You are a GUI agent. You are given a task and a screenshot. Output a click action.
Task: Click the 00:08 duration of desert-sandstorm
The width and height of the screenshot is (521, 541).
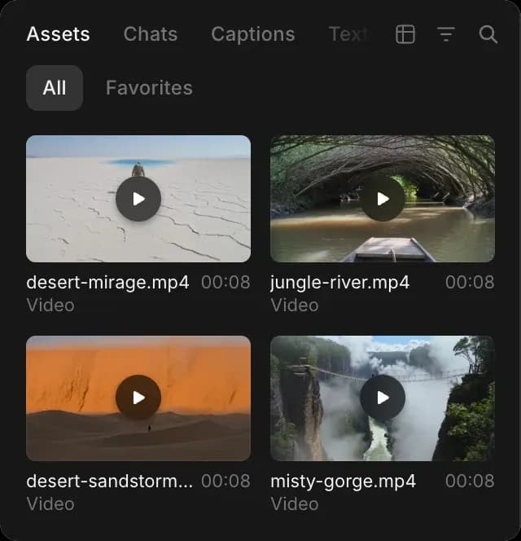pyautogui.click(x=225, y=482)
